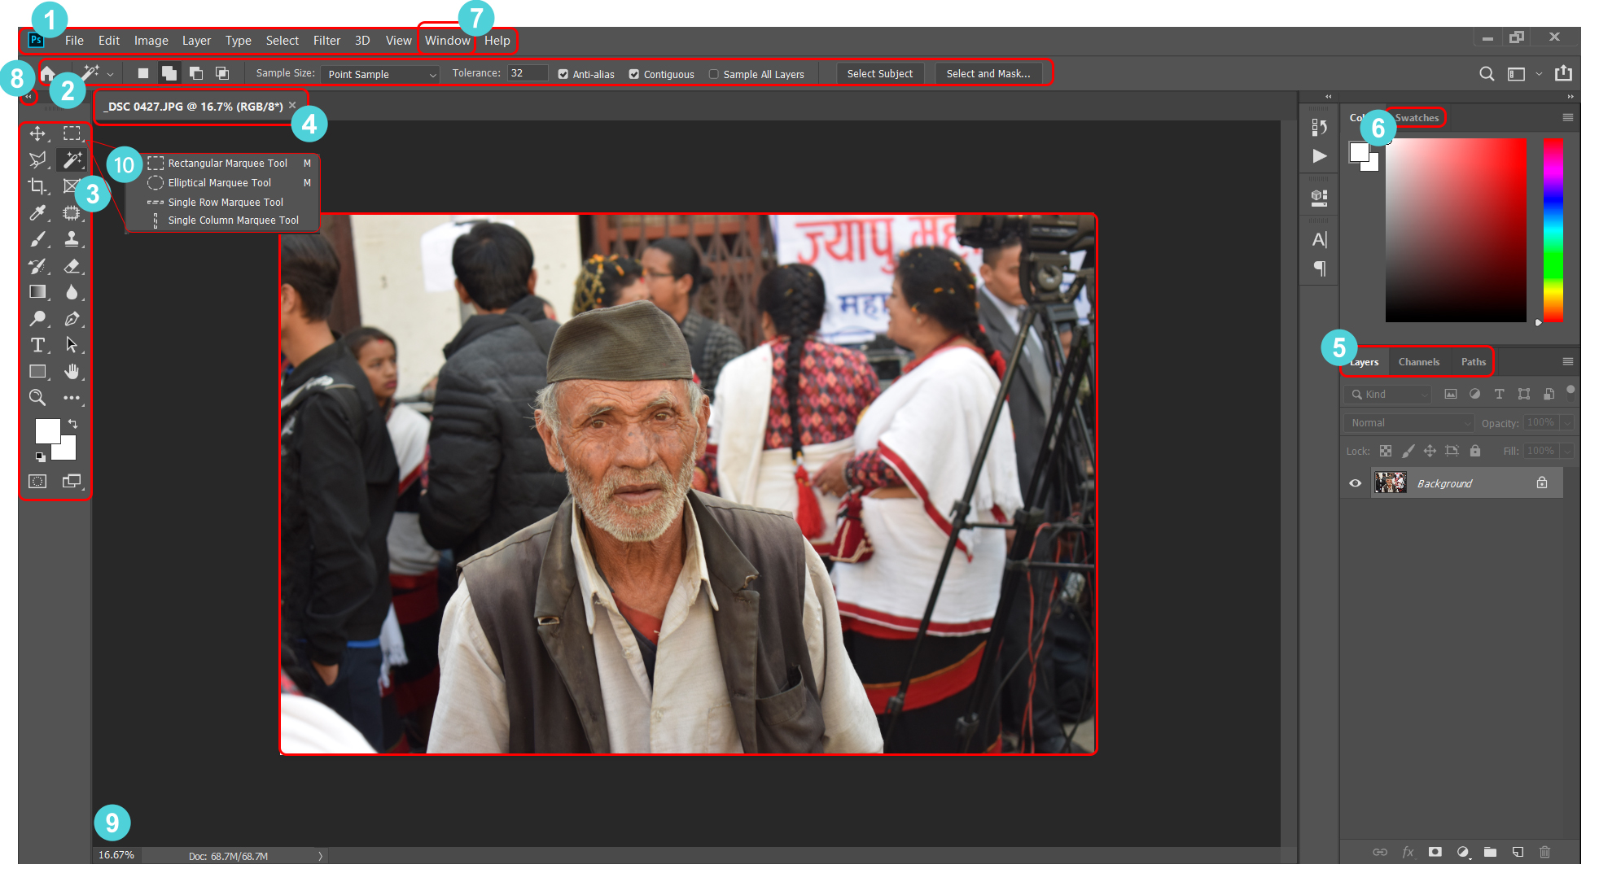Disable the Contiguous checkbox
The width and height of the screenshot is (1599, 882).
[634, 74]
